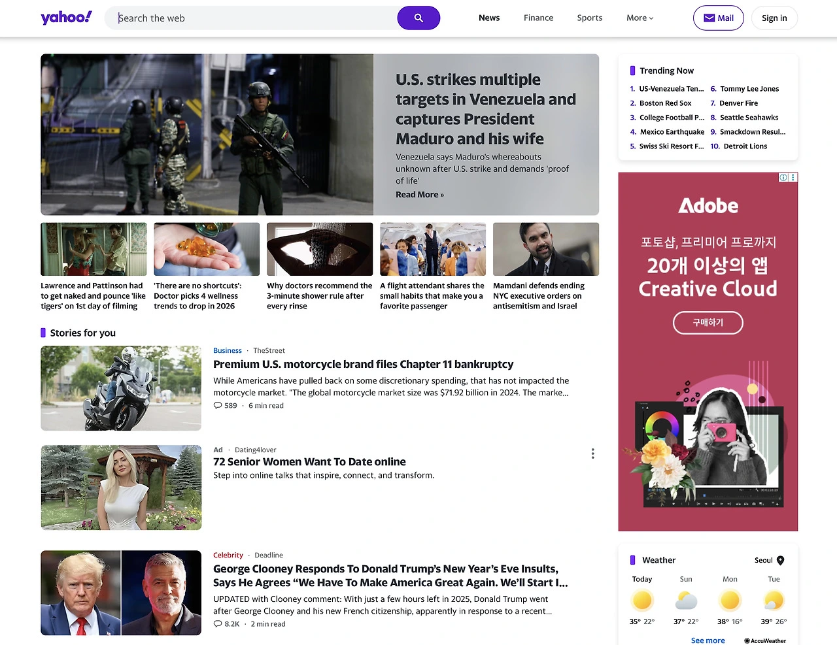This screenshot has width=837, height=645.
Task: Click the purple search magnifier button
Action: click(418, 18)
